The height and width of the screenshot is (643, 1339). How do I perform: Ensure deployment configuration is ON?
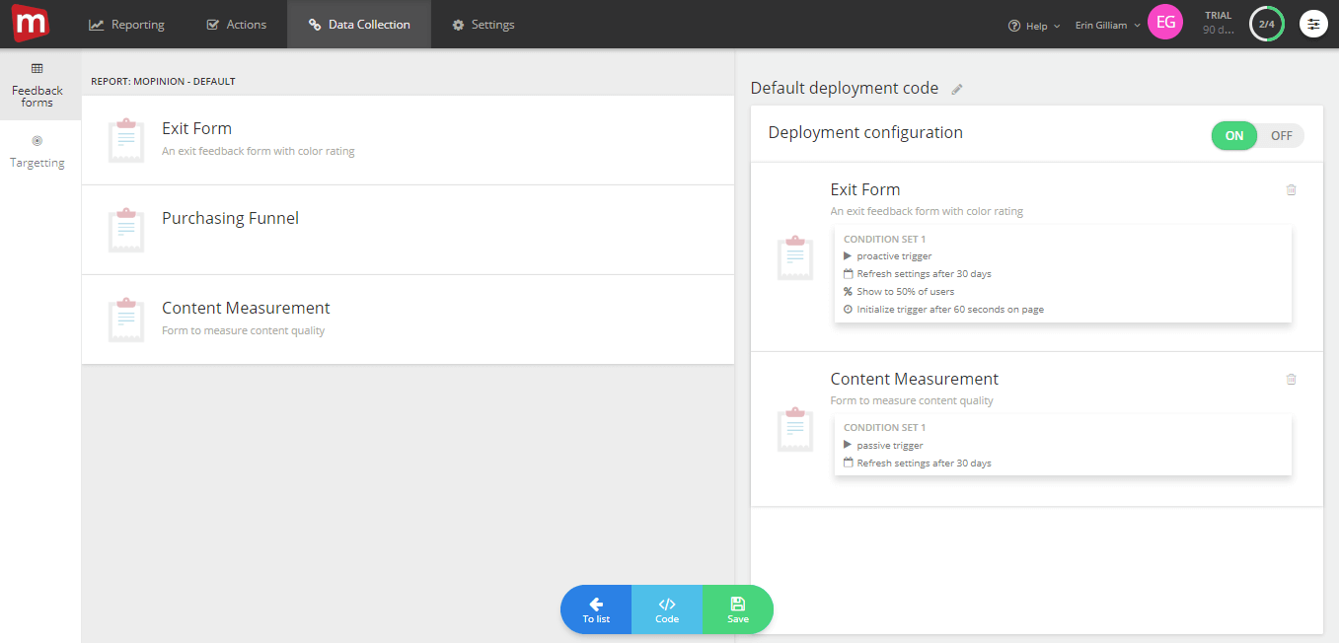click(1233, 135)
